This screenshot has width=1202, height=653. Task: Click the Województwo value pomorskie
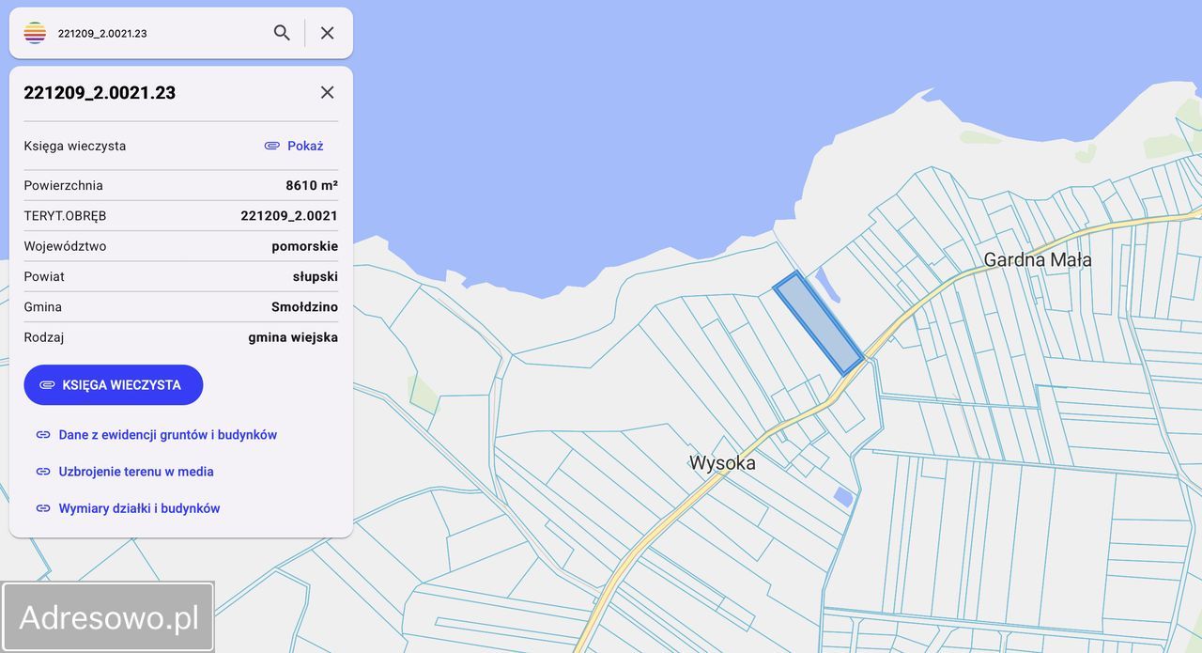click(x=305, y=246)
